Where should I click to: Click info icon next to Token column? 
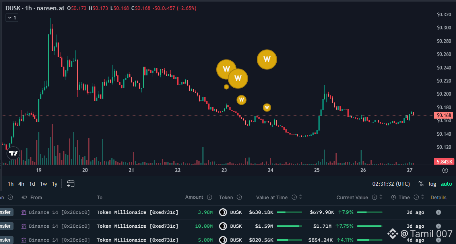click(x=239, y=197)
